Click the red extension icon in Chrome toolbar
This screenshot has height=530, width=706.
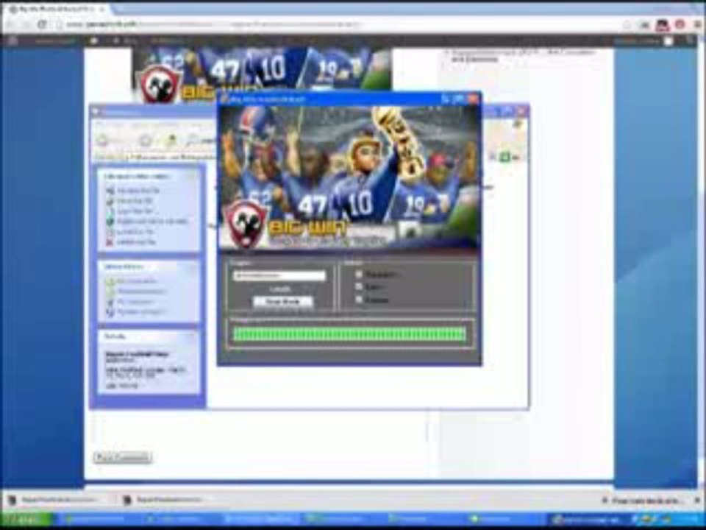click(x=680, y=24)
